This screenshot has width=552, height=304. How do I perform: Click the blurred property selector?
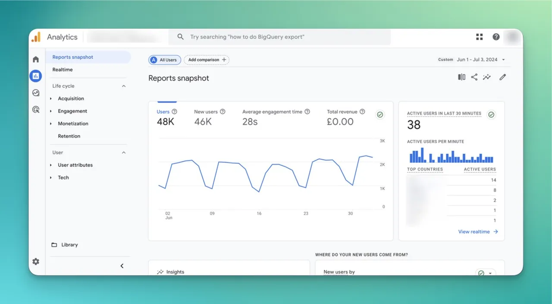tap(124, 37)
